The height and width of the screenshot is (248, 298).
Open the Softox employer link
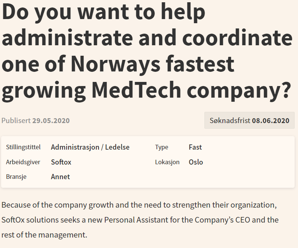coord(61,162)
